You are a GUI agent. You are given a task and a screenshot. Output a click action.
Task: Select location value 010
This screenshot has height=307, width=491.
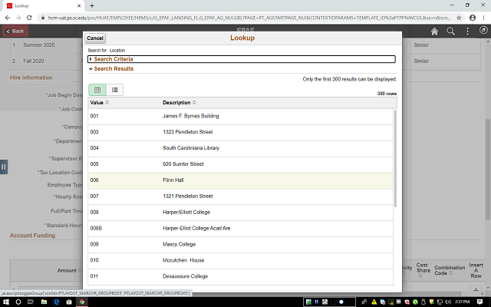coord(94,260)
